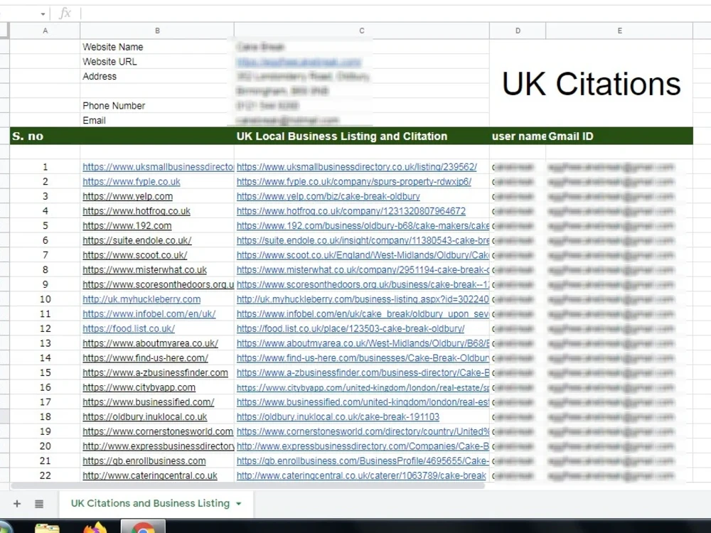Select the 'Website Name' label cell

click(157, 47)
